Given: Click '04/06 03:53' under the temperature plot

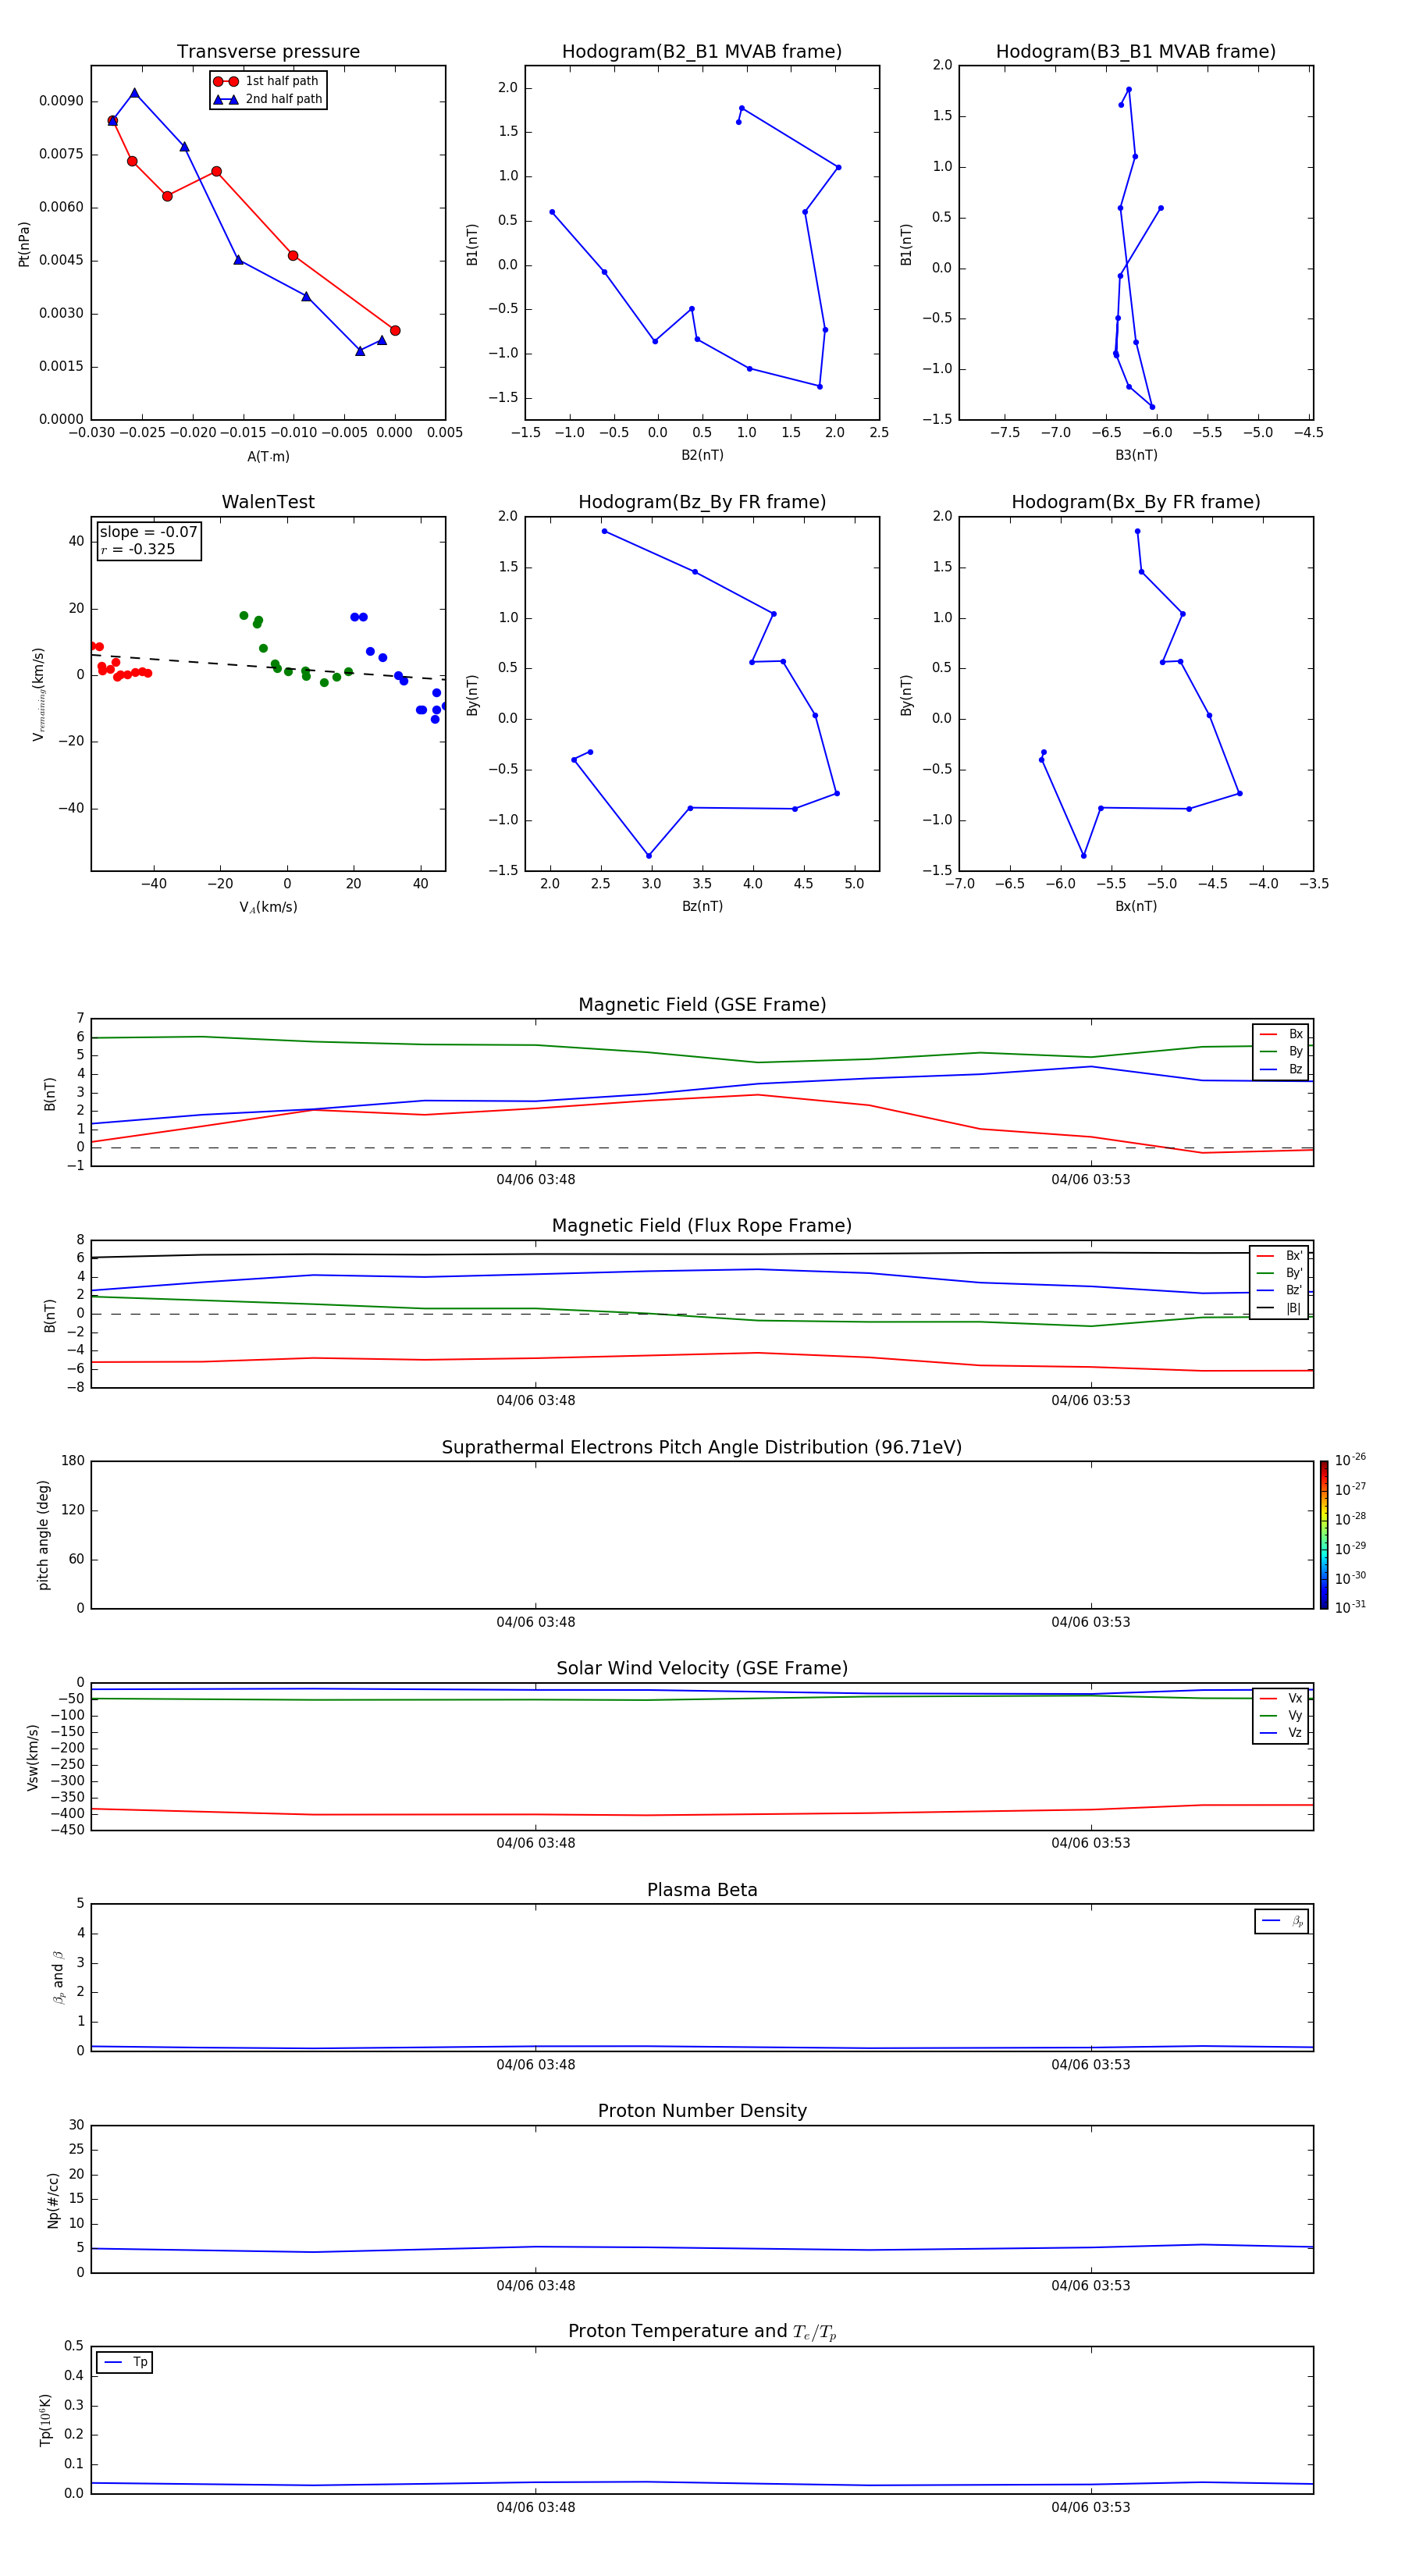Looking at the screenshot, I should (x=1091, y=2507).
